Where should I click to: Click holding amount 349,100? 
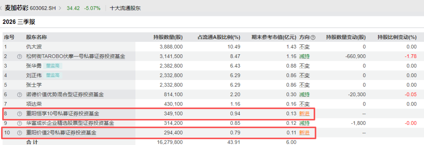coord(174,114)
